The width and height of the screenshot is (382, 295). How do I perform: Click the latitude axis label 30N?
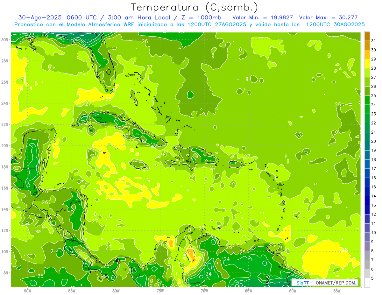5,40
